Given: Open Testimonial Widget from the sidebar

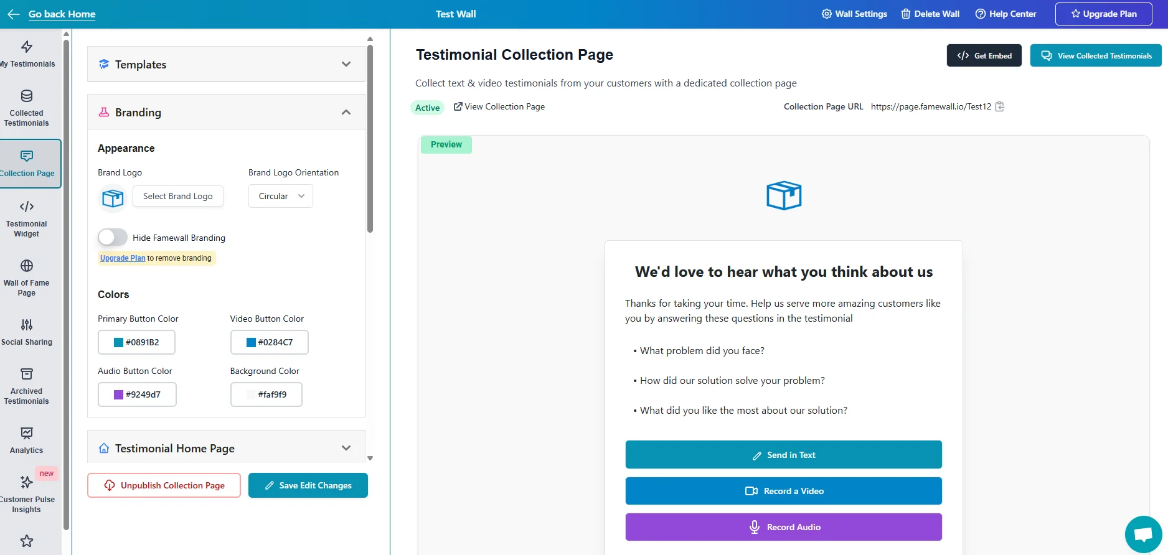Looking at the screenshot, I should pos(27,219).
